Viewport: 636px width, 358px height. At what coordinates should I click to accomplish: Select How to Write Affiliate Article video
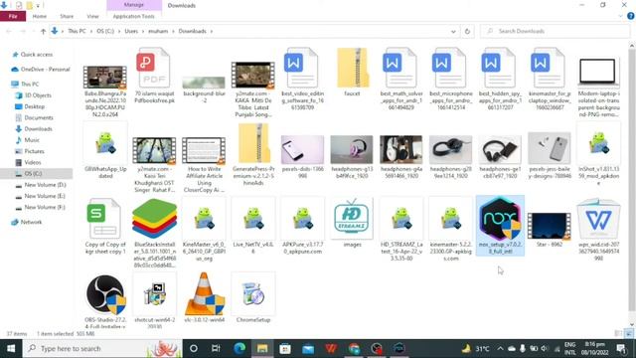tap(204, 165)
